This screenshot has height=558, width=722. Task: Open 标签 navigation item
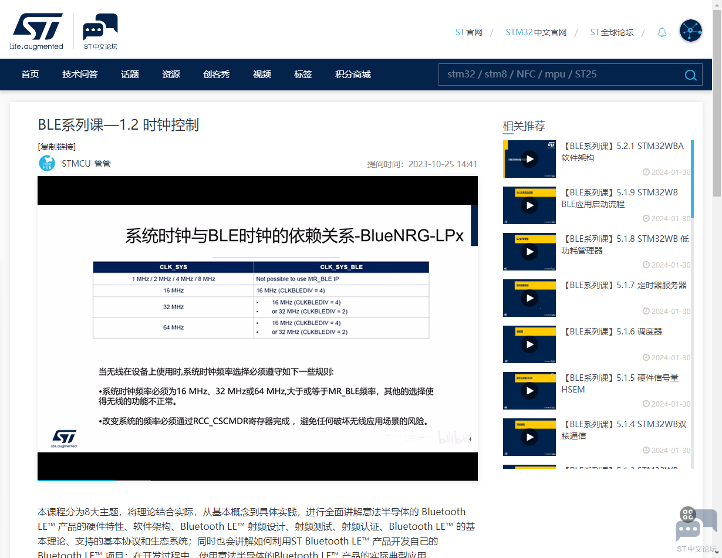pyautogui.click(x=303, y=75)
